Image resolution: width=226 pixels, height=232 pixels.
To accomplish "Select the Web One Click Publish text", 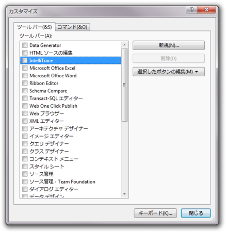I will [53, 106].
